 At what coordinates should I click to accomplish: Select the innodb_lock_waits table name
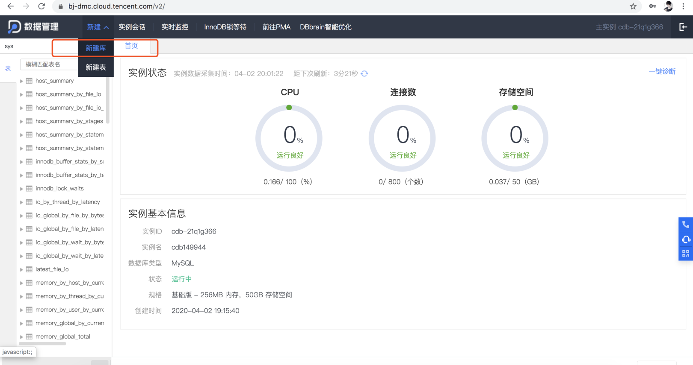point(60,189)
